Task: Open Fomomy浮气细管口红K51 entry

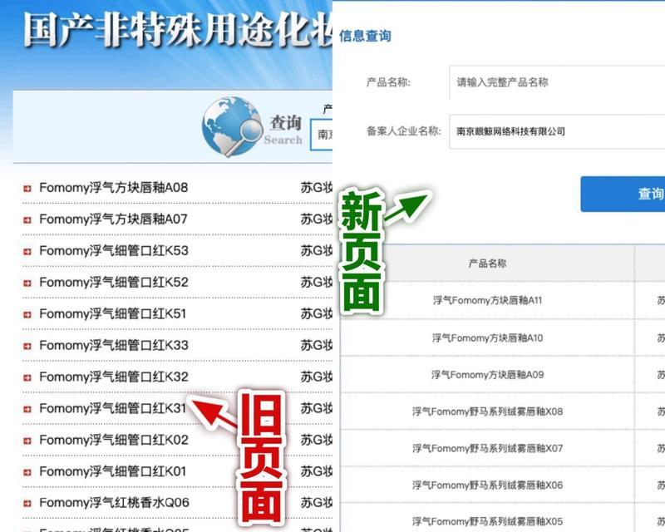Action: click(113, 313)
